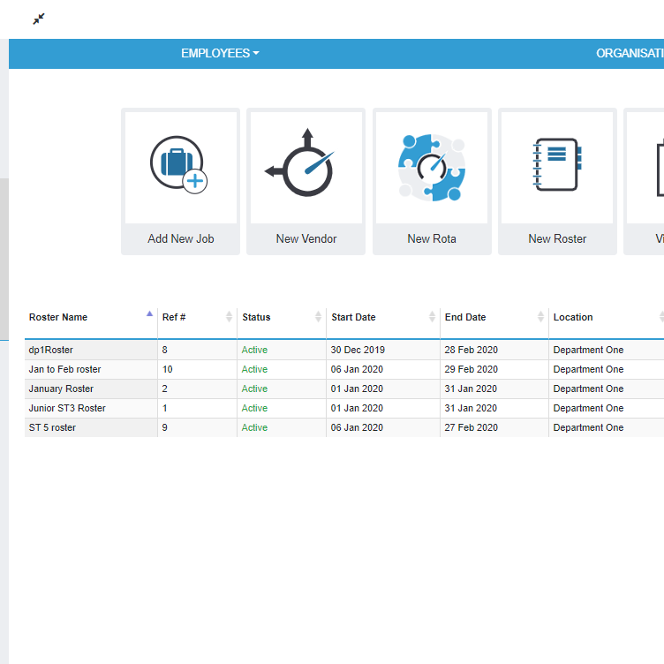Open the EMPLOYEES dropdown menu

tap(220, 53)
